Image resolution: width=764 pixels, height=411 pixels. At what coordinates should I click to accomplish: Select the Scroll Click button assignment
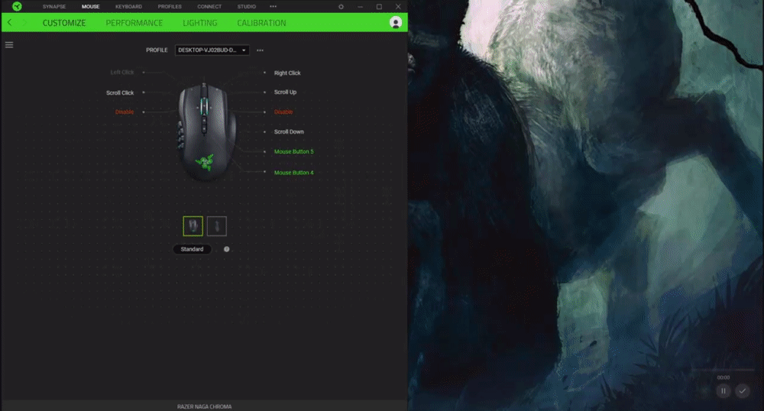(x=120, y=92)
